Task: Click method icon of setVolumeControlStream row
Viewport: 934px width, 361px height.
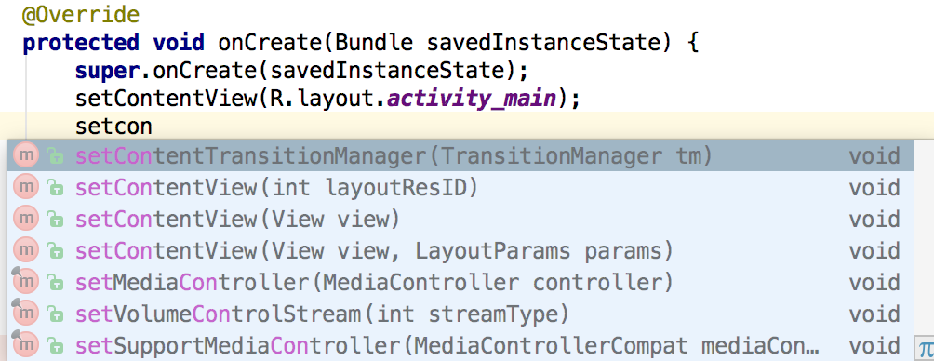Action: [26, 314]
